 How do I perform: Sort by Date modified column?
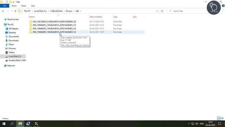(x=96, y=17)
